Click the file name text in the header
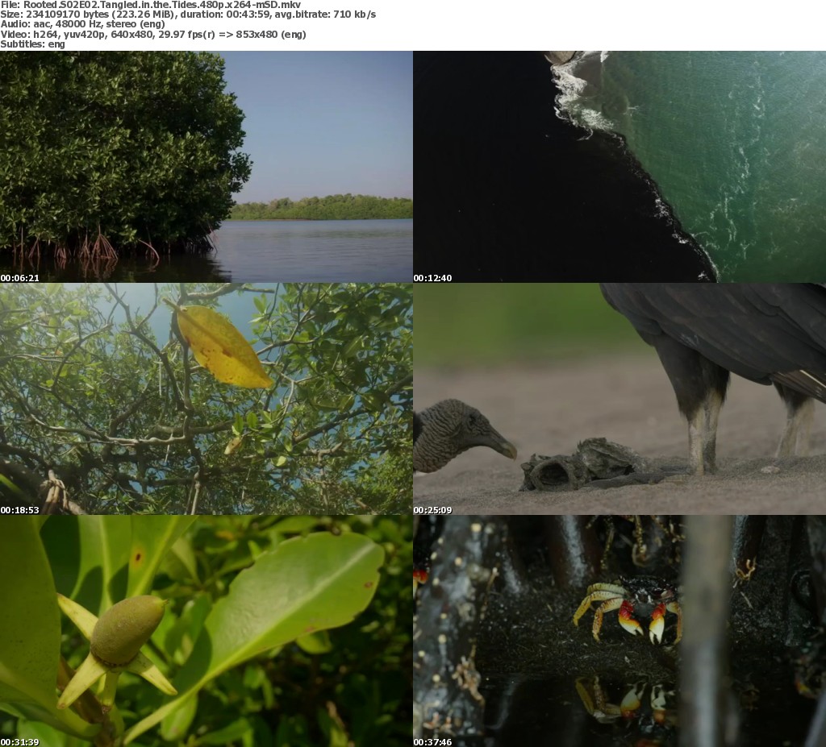Viewport: 826px width, 747px height. [150, 5]
